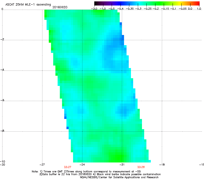Click the colorbar label -0.4
Screen dimensions: 204x179
[x=120, y=9]
